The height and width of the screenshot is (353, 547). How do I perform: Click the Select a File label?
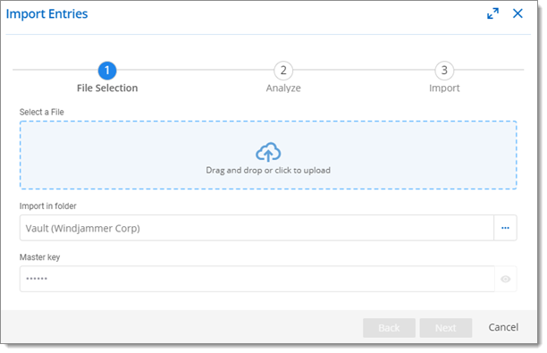41,112
